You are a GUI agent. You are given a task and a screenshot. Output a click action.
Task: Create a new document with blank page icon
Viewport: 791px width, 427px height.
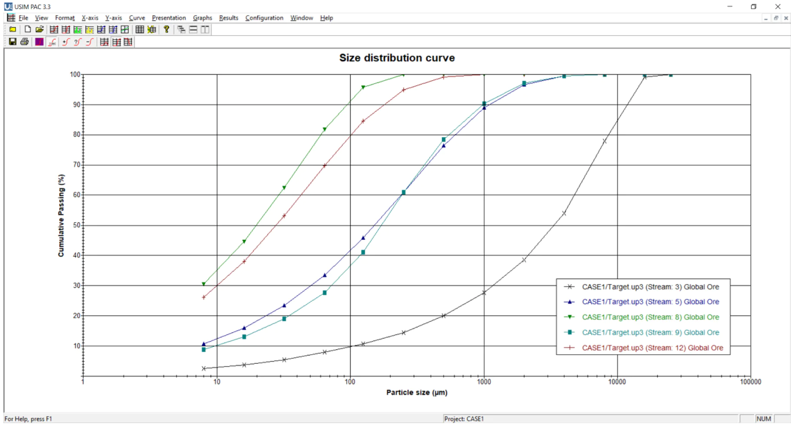pos(28,29)
